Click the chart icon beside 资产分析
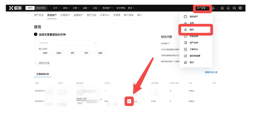256x119 pixels. tap(186, 43)
